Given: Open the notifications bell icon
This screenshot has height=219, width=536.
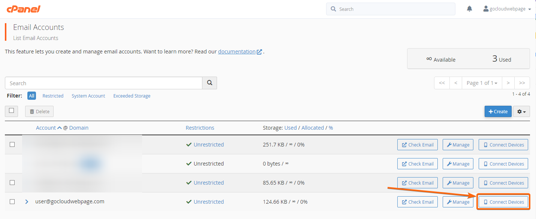Looking at the screenshot, I should pos(469,9).
